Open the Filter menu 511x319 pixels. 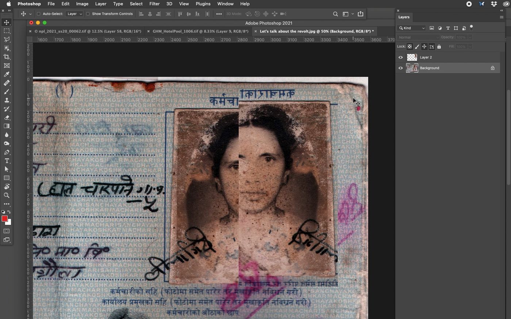pos(154,4)
